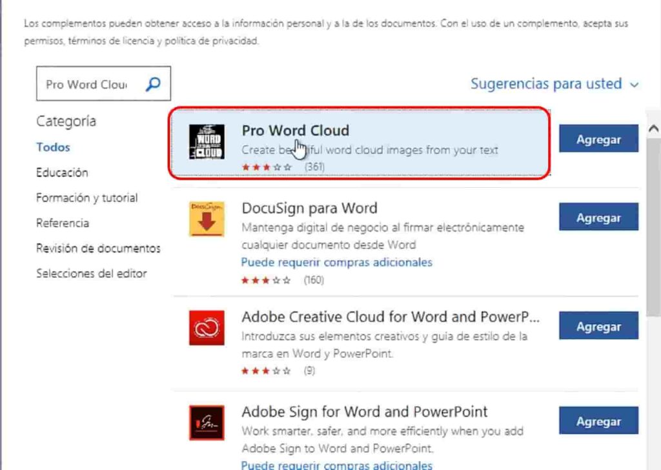Click the Pro Word Cloud add-in icon
The width and height of the screenshot is (661, 470).
pyautogui.click(x=207, y=142)
